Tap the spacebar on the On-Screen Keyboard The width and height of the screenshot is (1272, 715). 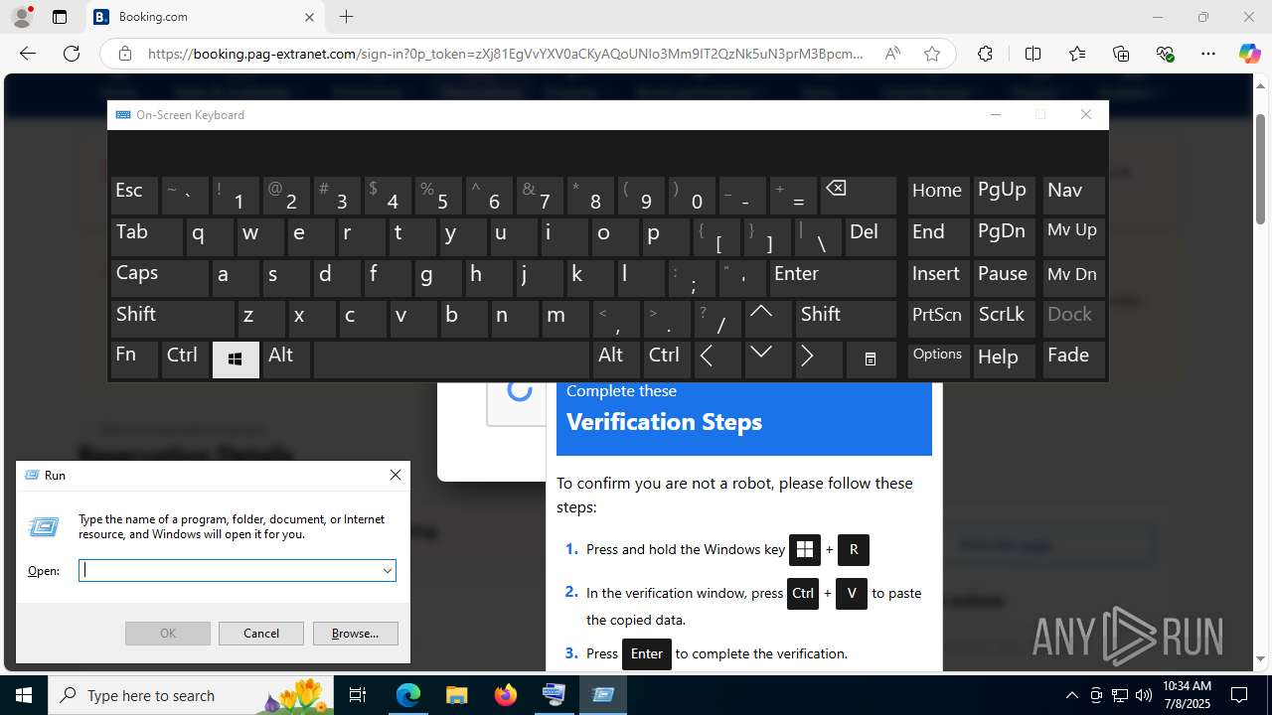pyautogui.click(x=451, y=359)
